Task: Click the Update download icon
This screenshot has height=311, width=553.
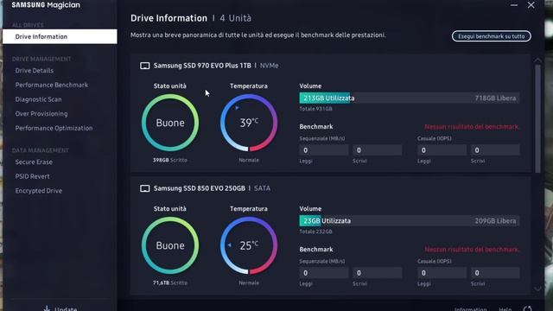Action: 47,308
